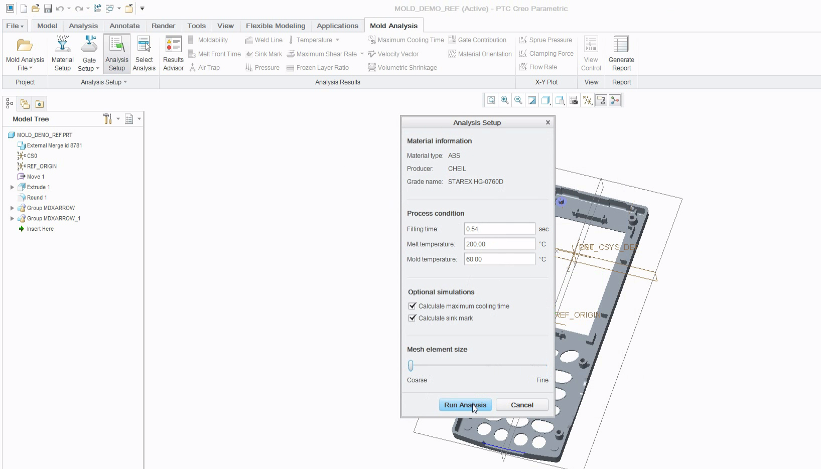Click the Sprue Pressure X-Y plot button
The height and width of the screenshot is (469, 821).
pyautogui.click(x=545, y=40)
